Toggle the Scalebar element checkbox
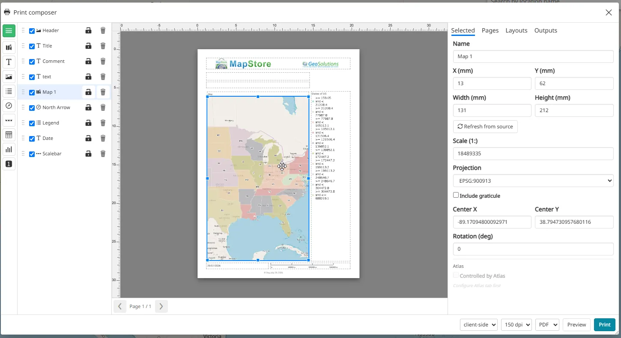 [32, 154]
